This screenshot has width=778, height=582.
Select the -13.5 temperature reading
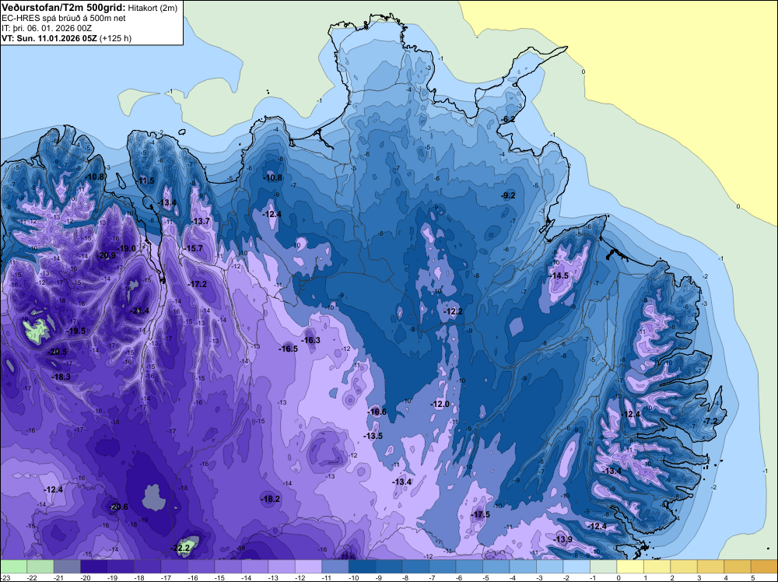click(x=373, y=436)
